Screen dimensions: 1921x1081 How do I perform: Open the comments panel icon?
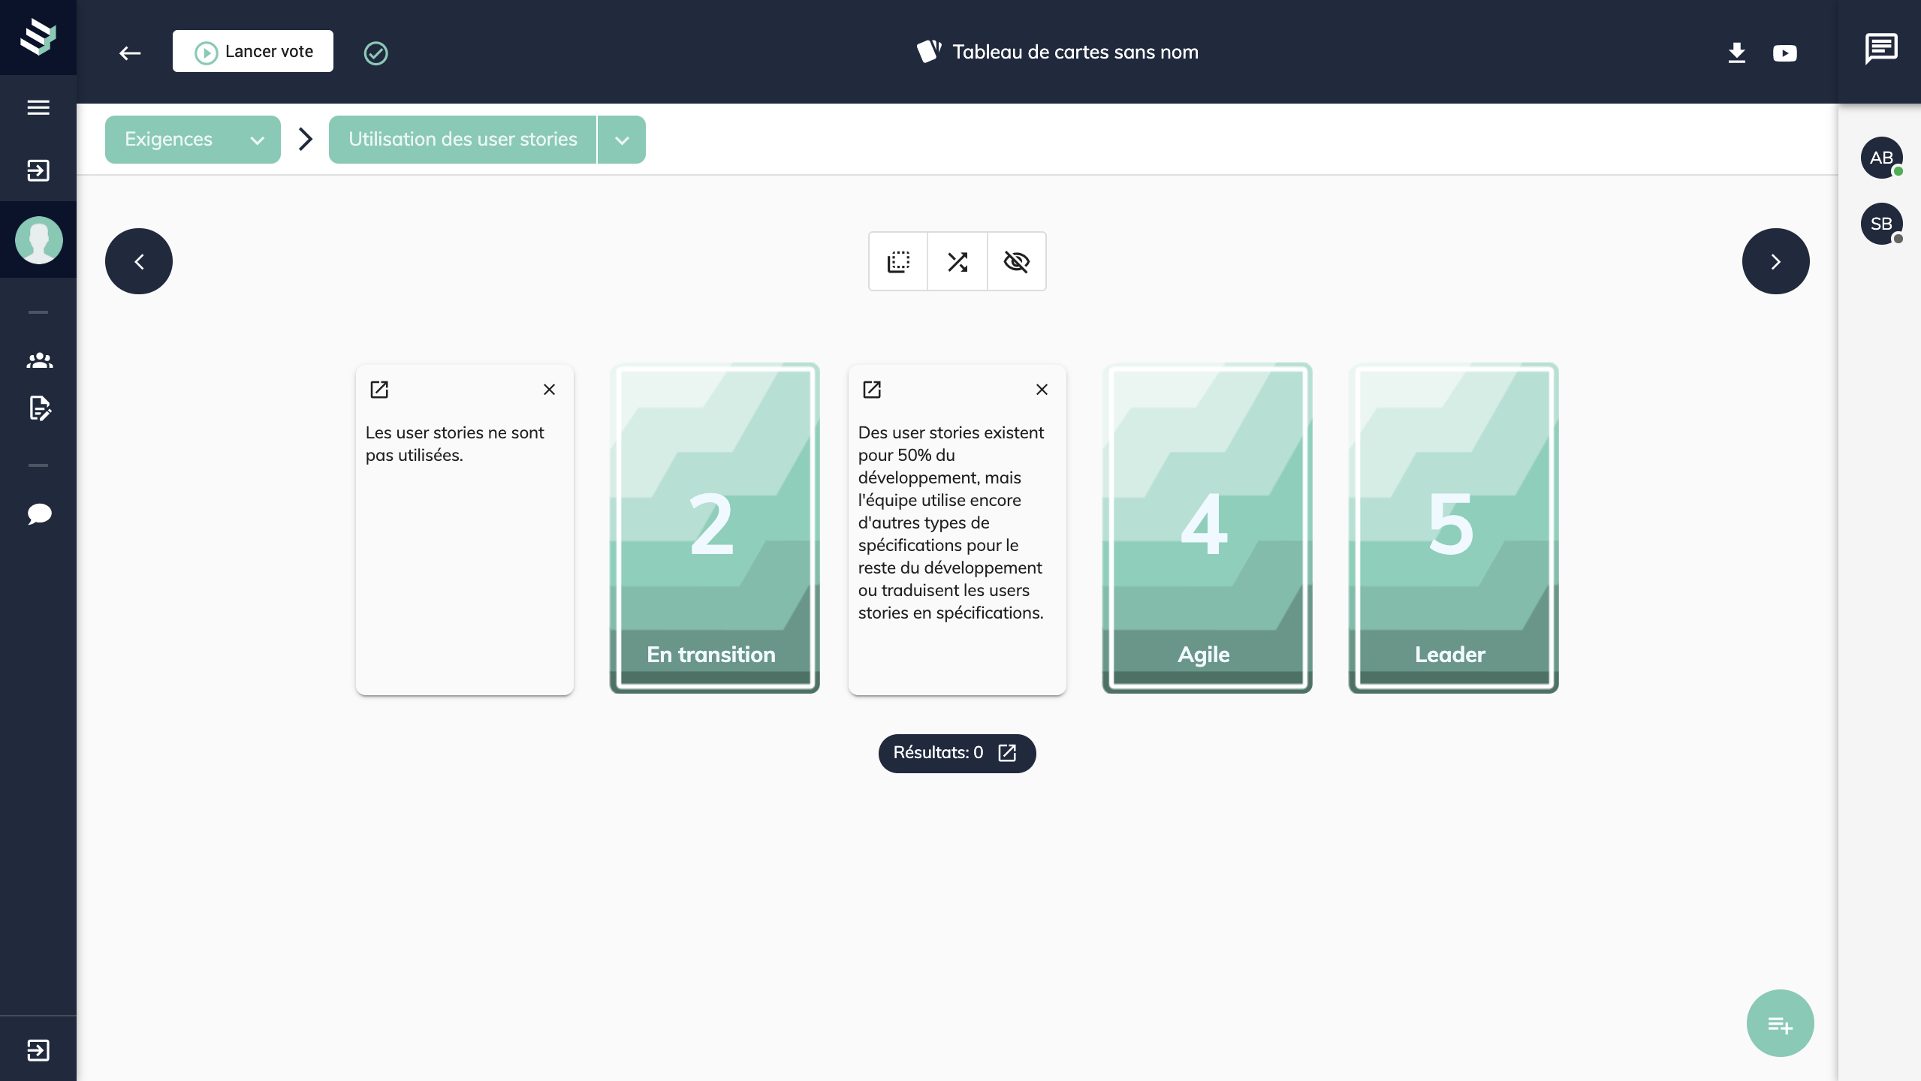coord(1881,50)
